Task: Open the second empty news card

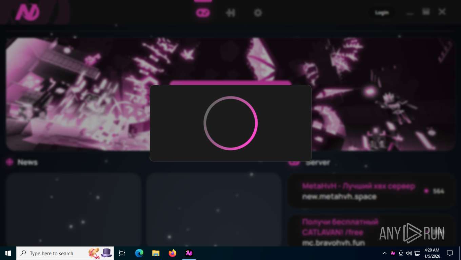Action: coord(214,210)
